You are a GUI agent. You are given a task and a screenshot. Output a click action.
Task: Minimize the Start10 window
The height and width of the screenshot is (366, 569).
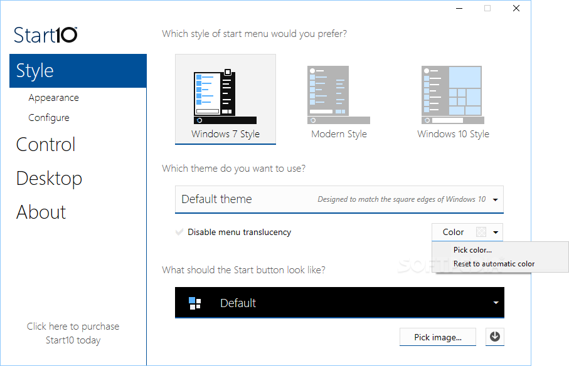(x=459, y=8)
